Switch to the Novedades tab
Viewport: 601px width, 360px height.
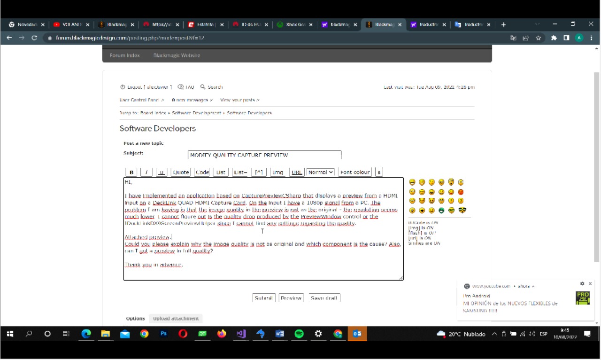tap(27, 25)
